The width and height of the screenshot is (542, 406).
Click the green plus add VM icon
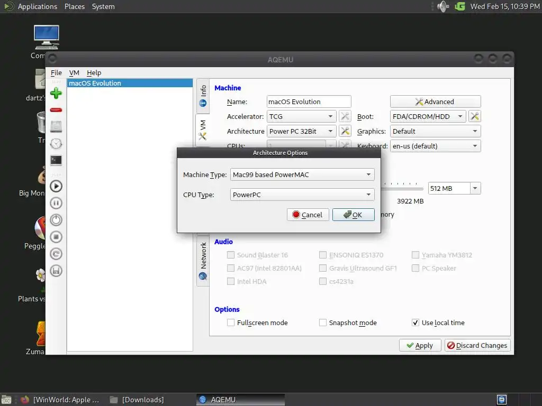click(56, 93)
